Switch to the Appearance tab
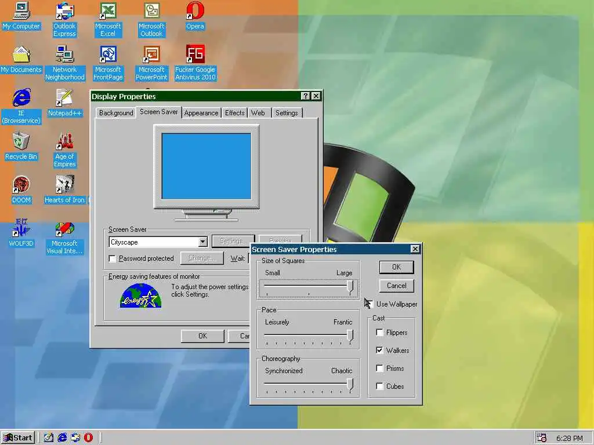The height and width of the screenshot is (445, 594). (201, 113)
